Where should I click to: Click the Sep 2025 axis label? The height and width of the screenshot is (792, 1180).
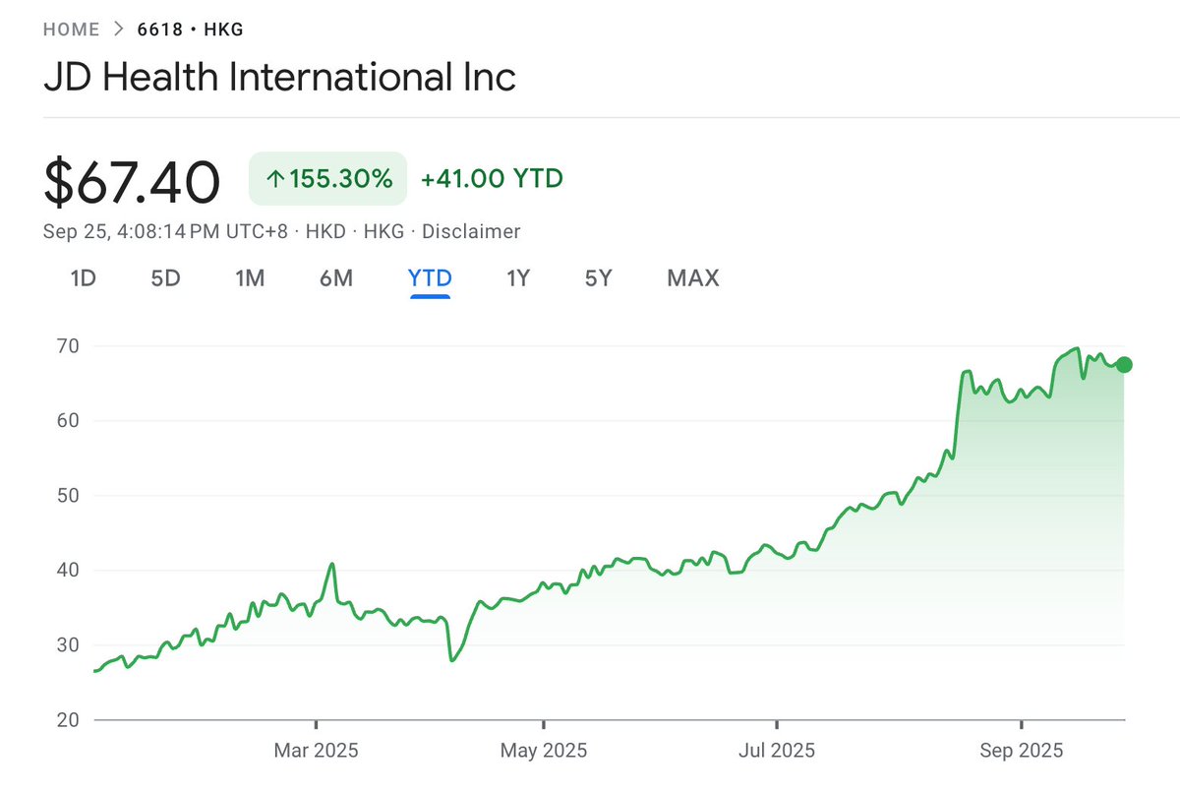coord(1023,750)
